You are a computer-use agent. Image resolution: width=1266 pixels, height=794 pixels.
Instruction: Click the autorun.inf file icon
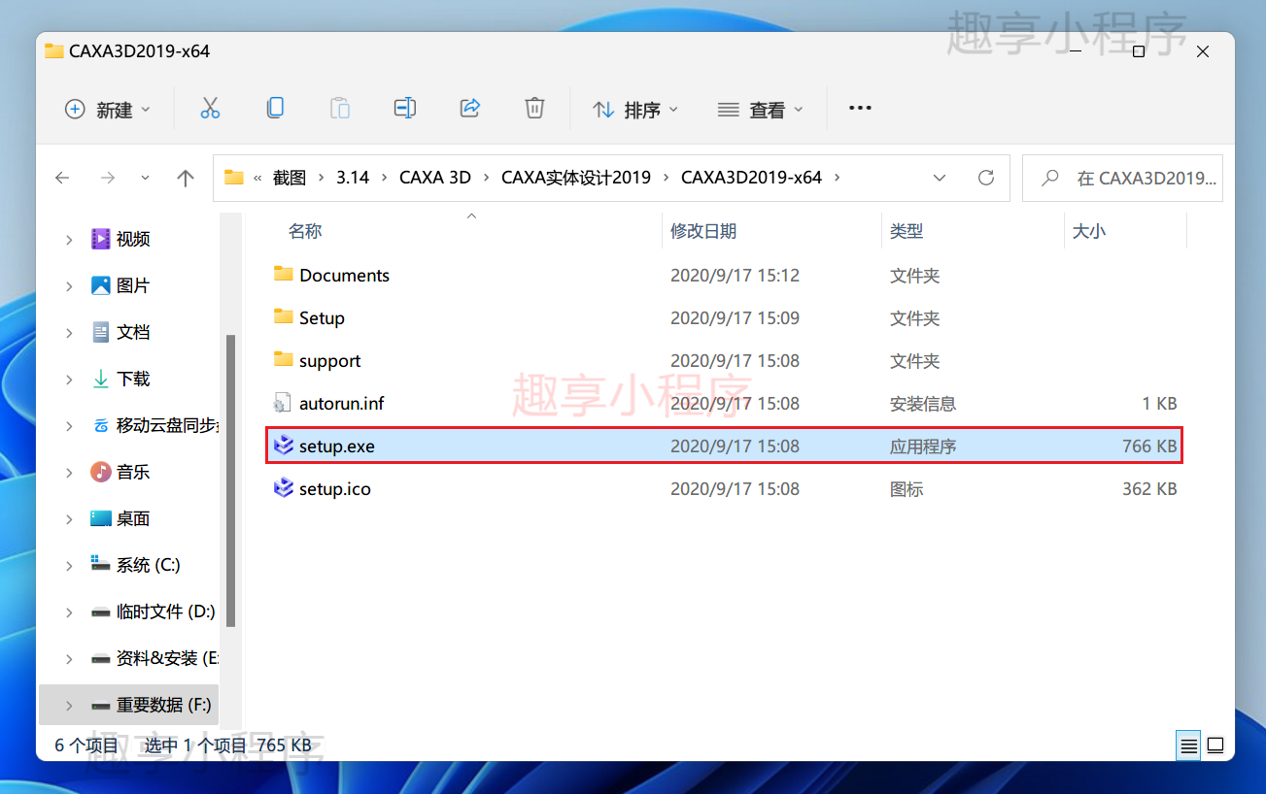[x=284, y=403]
